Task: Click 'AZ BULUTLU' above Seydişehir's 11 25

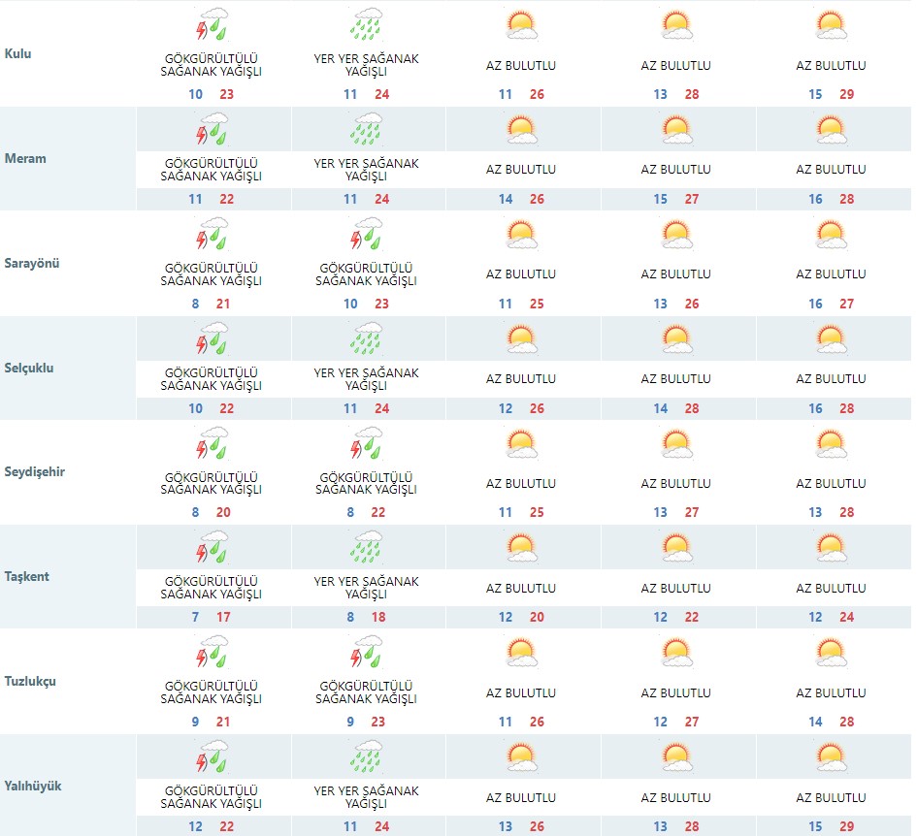Action: [521, 484]
